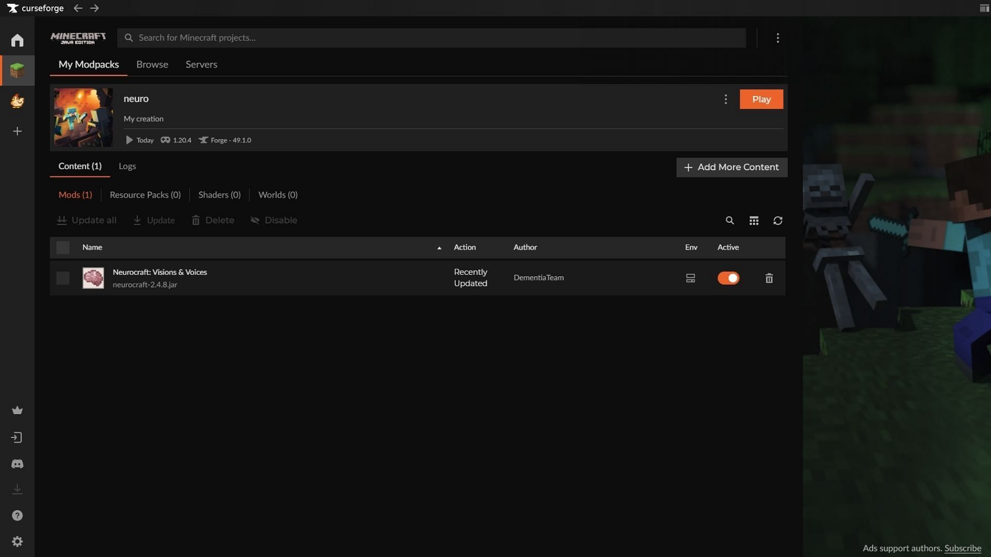
Task: Click the grid view icon
Action: [x=754, y=220]
